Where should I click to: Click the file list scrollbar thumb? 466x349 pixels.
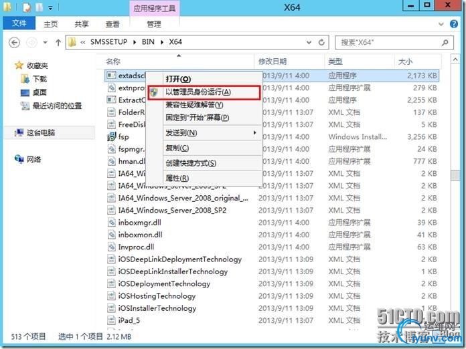tap(455, 175)
